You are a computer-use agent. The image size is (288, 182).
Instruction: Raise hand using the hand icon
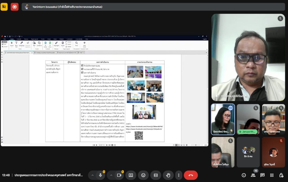click(x=168, y=175)
